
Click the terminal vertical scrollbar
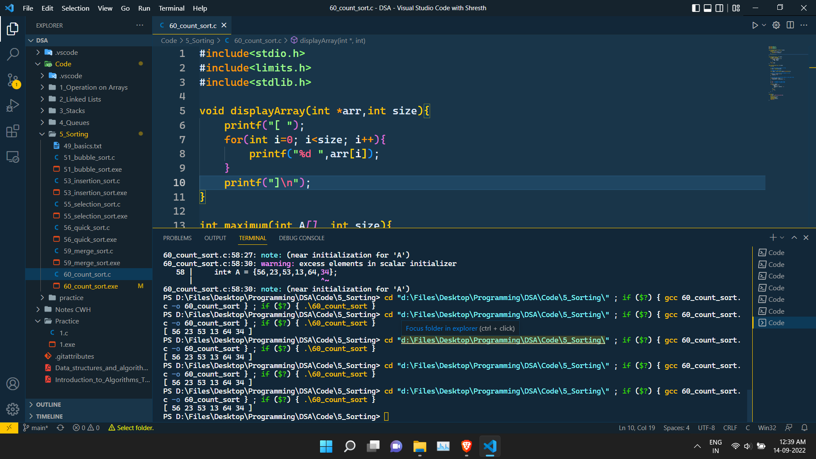[749, 406]
